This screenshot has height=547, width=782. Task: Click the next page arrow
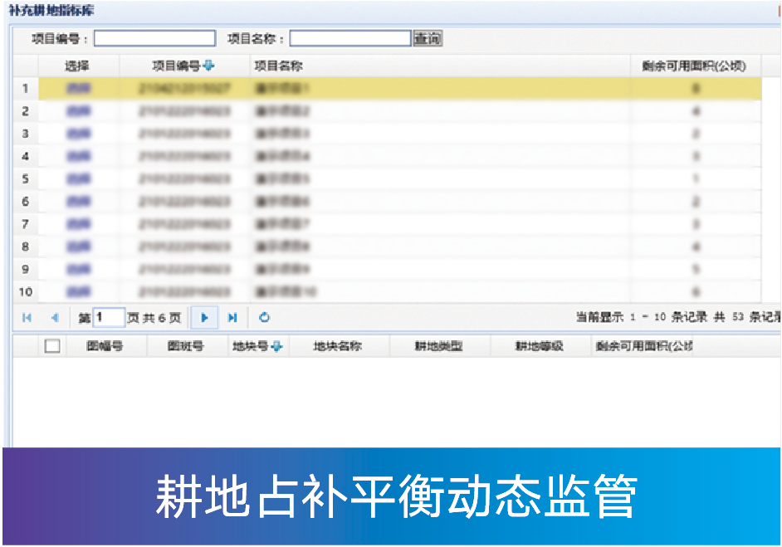click(204, 318)
